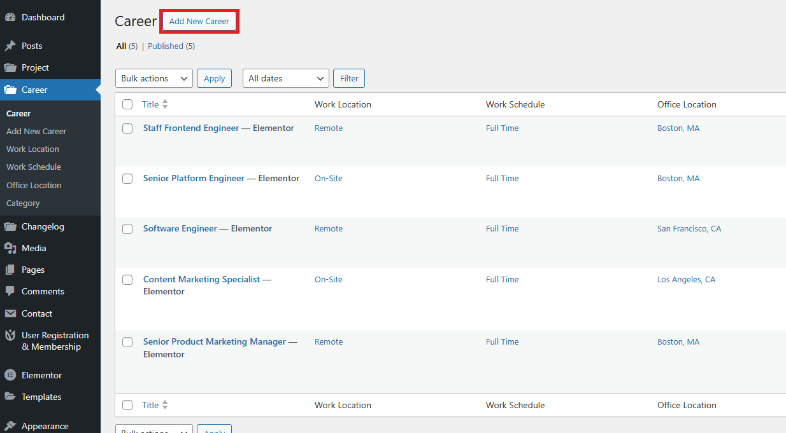Click the Filter button
This screenshot has width=786, height=433.
(349, 78)
